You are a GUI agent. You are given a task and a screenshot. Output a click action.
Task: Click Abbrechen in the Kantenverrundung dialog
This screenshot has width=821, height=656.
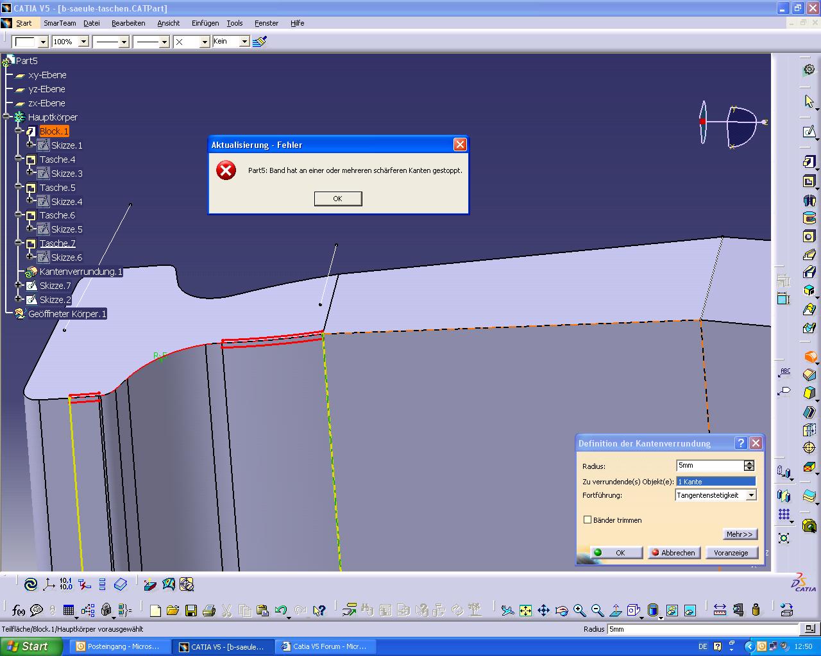tap(673, 552)
